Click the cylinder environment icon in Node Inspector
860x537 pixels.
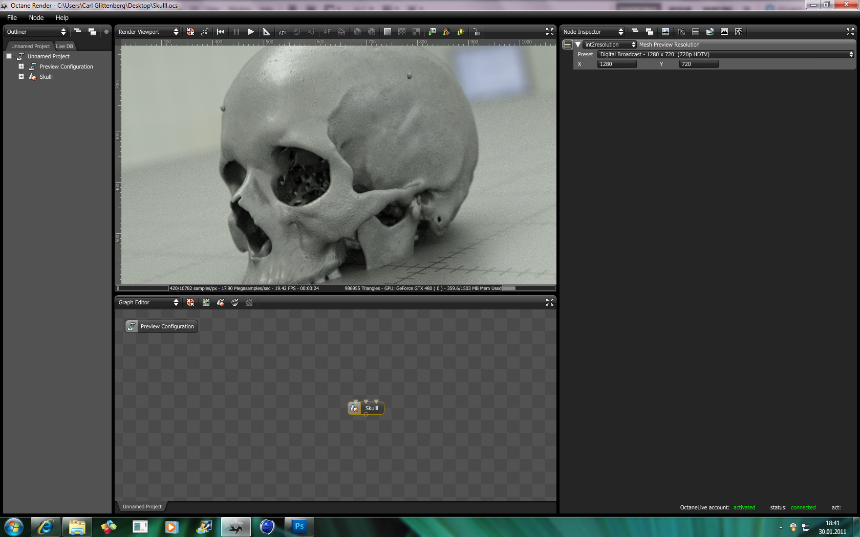coord(710,32)
